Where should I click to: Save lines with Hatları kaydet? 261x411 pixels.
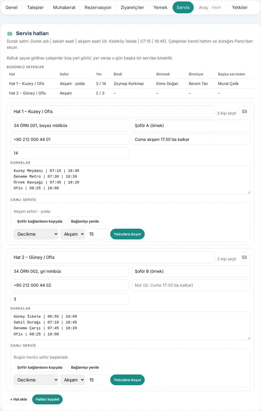[47, 399]
